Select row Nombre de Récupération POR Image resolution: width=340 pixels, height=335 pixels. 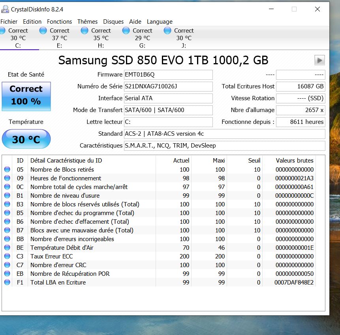click(x=159, y=274)
